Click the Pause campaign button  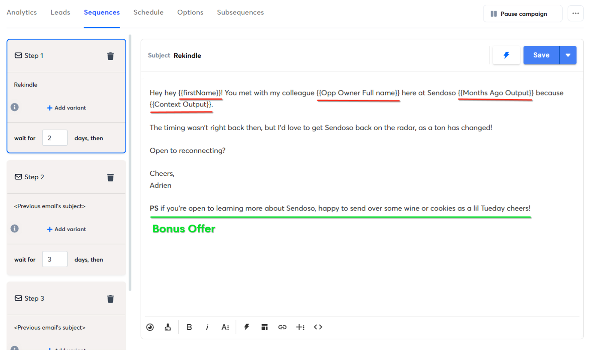coord(523,14)
